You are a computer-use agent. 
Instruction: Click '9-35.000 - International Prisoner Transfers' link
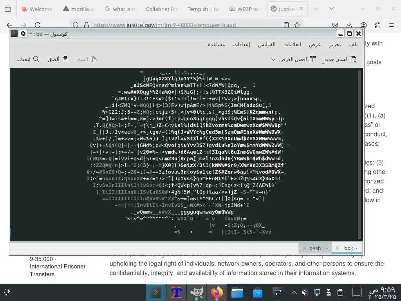click(x=58, y=267)
